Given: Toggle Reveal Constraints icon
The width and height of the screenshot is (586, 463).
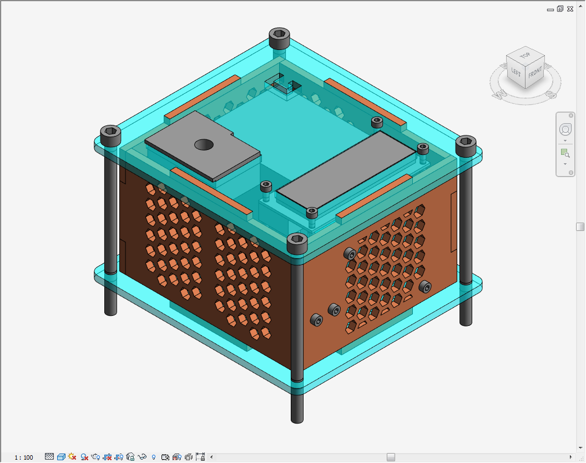Looking at the screenshot, I should tap(200, 457).
